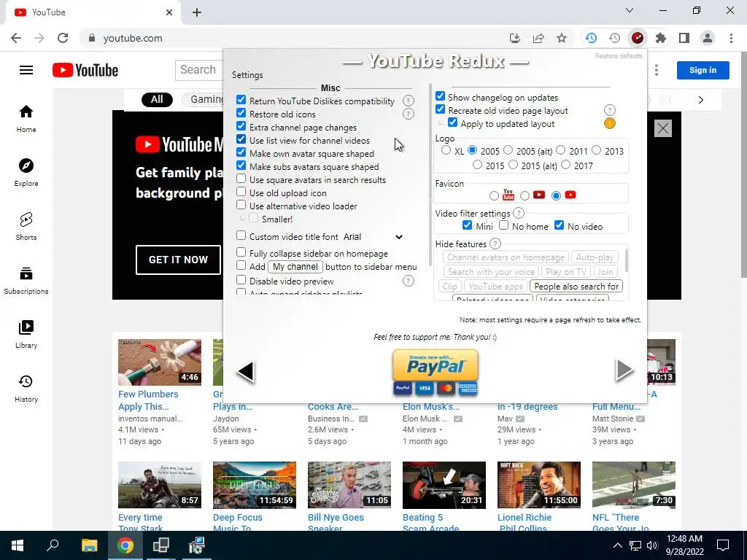The height and width of the screenshot is (560, 747).
Task: Go back with the browser back arrow
Action: coord(16,38)
